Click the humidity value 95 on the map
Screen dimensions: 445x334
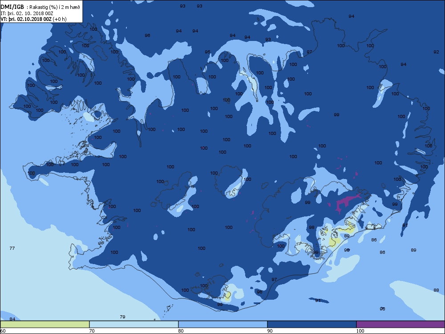click(207, 52)
